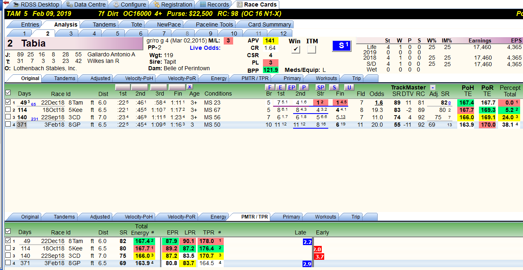The height and width of the screenshot is (270, 523).
Task: Toggle the select-all checkbox in upper table header
Action: (x=8, y=93)
